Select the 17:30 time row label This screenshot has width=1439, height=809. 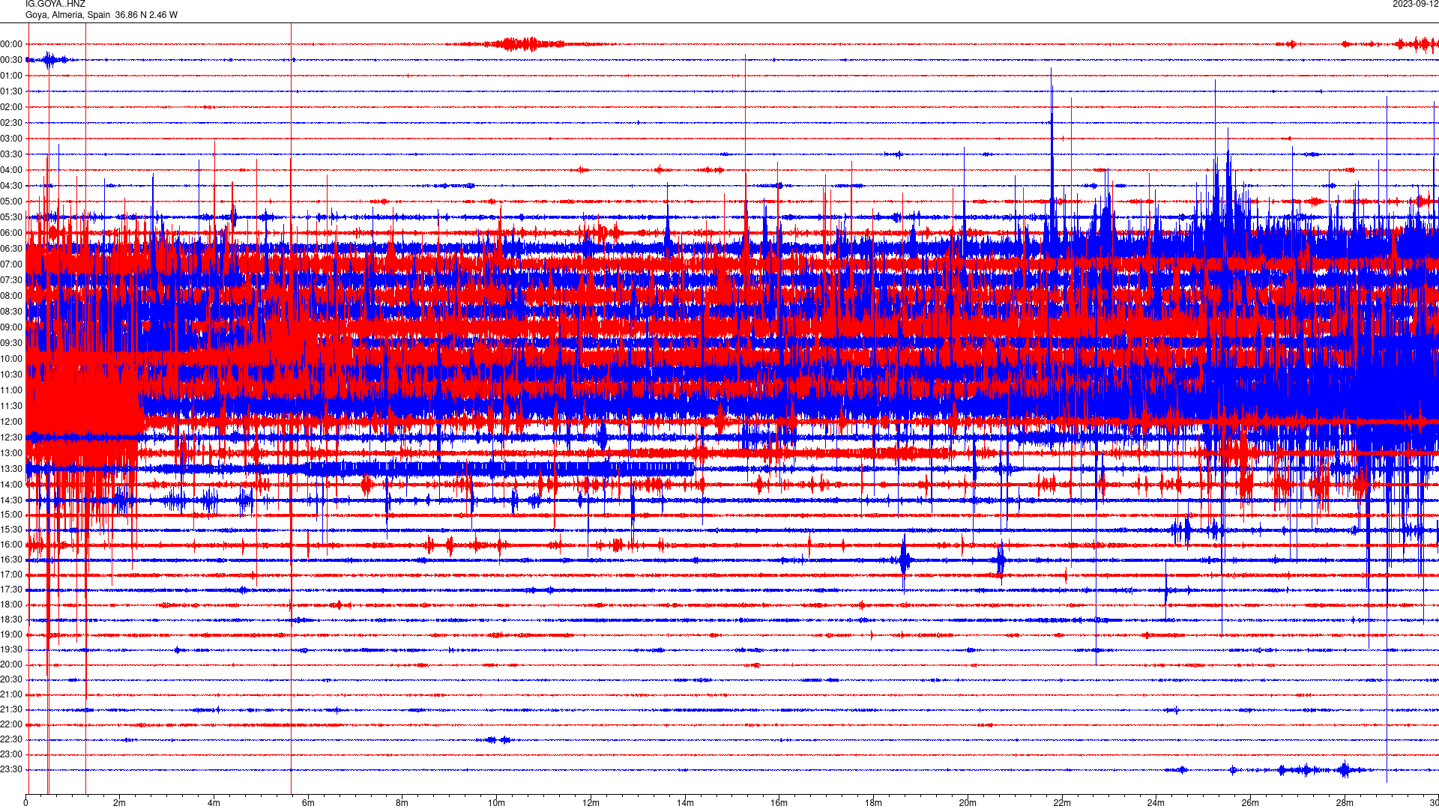(x=11, y=590)
